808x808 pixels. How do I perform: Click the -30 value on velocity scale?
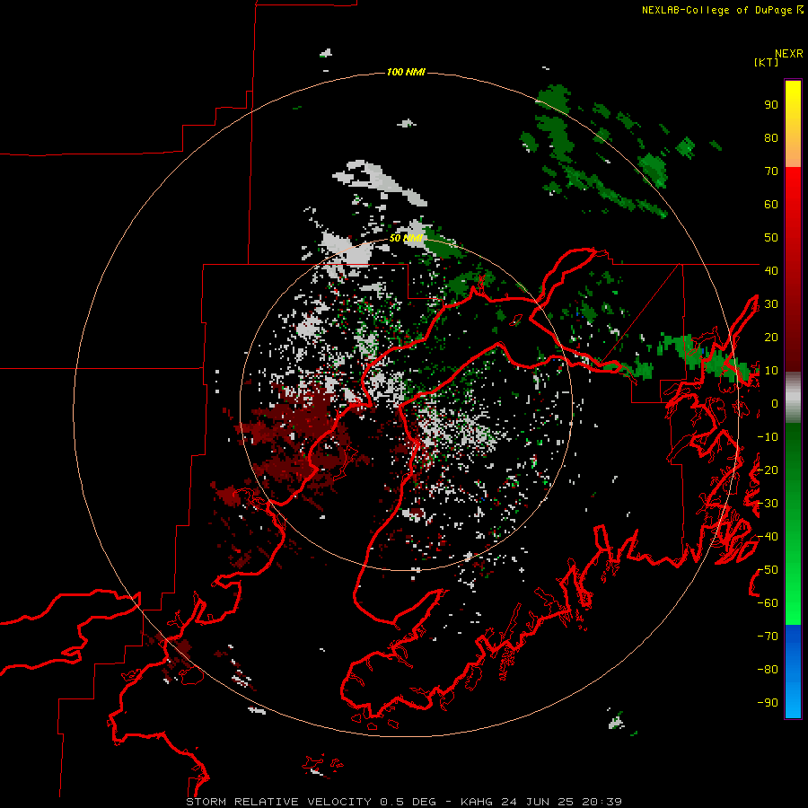coord(768,504)
